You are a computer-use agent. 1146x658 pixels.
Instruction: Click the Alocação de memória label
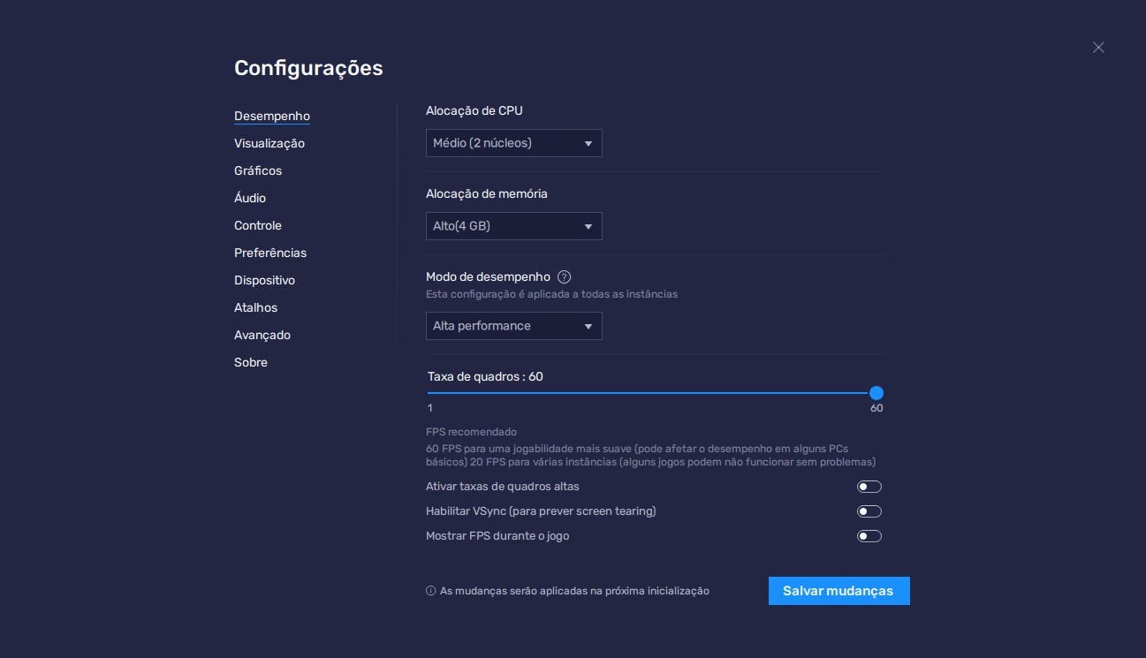tap(487, 193)
